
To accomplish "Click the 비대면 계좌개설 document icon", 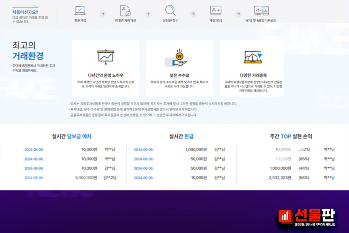I will 125,10.
